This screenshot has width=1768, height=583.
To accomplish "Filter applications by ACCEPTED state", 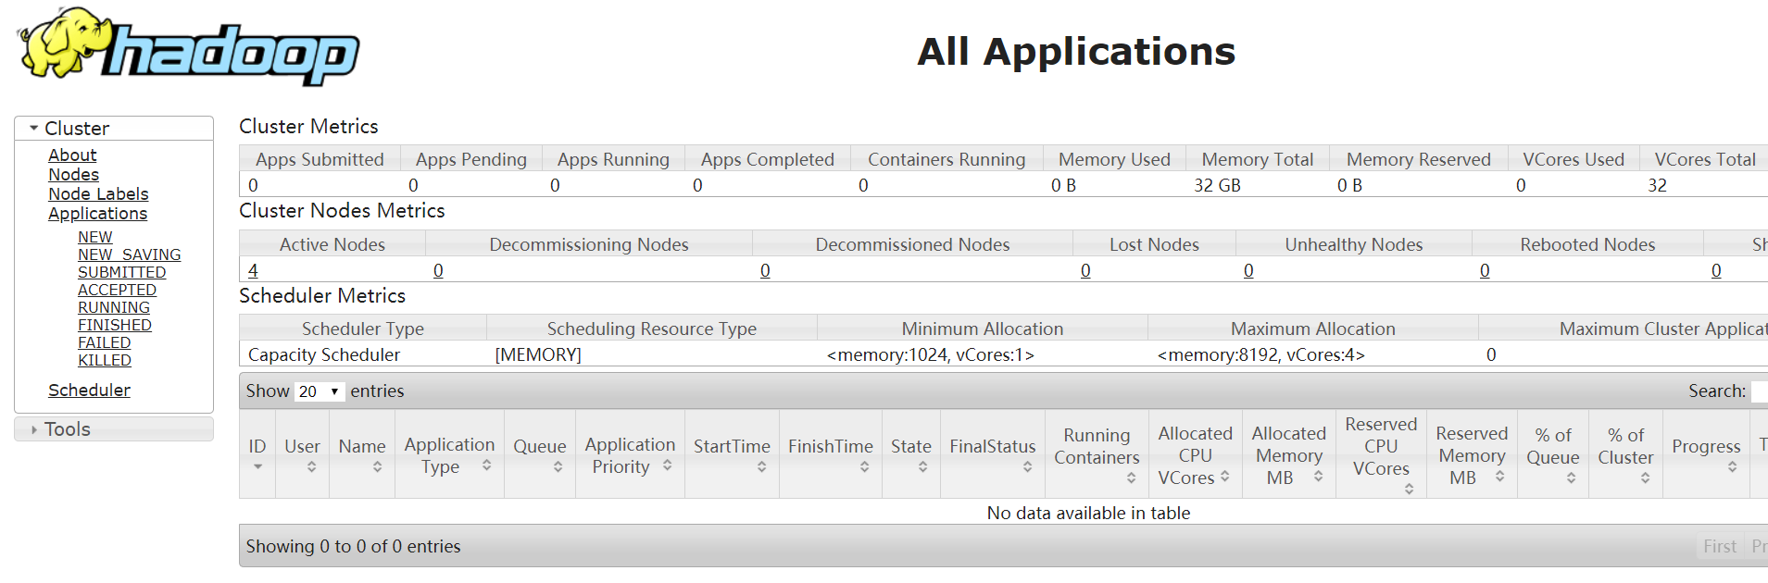I will 117,291.
